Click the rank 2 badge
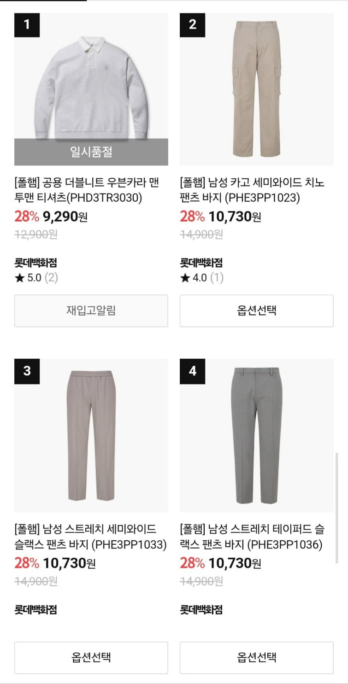The image size is (348, 684). [192, 24]
